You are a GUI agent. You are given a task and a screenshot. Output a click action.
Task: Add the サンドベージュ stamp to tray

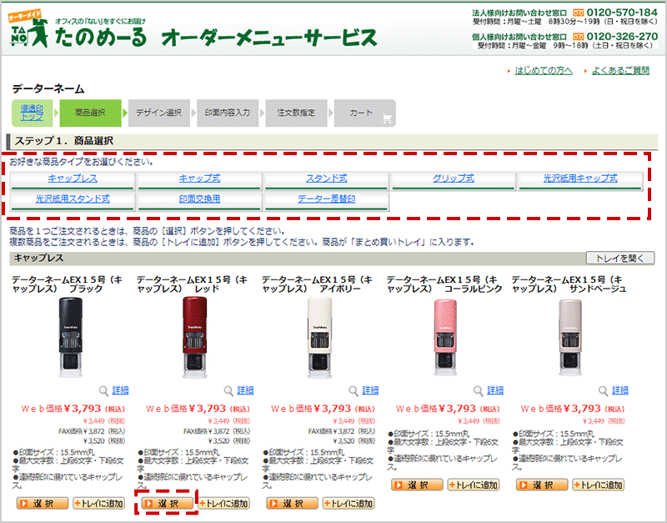[x=599, y=485]
